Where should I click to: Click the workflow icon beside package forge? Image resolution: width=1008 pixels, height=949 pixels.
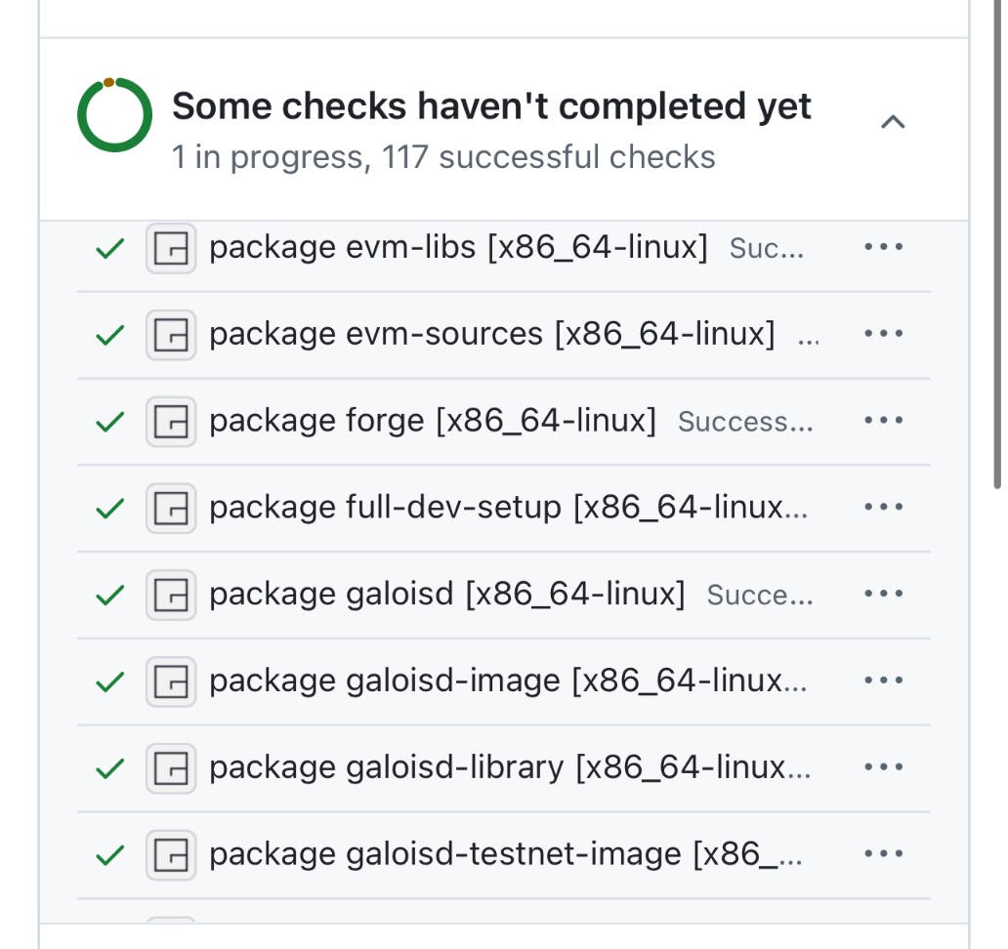(x=171, y=422)
